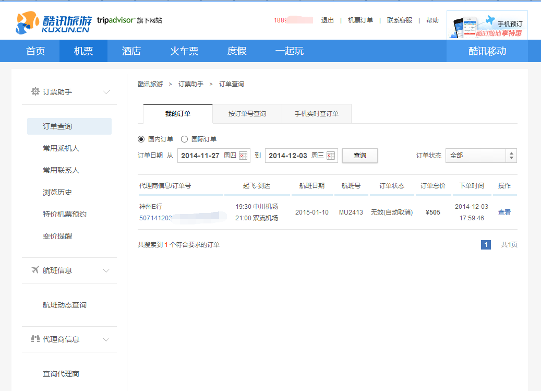
Task: Open the start date calendar icon
Action: tap(243, 156)
